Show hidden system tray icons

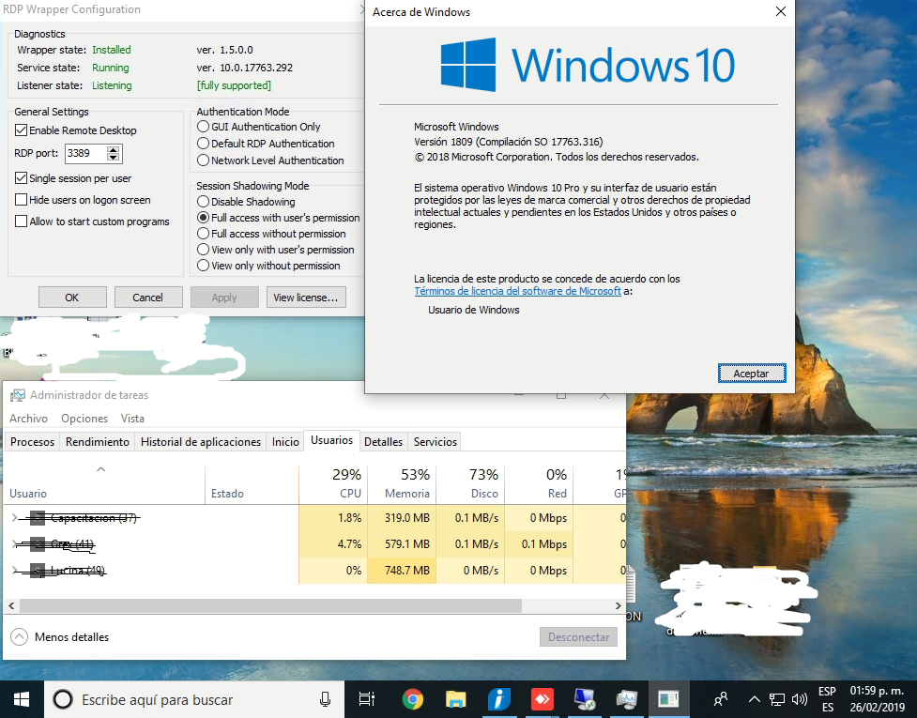click(x=755, y=699)
